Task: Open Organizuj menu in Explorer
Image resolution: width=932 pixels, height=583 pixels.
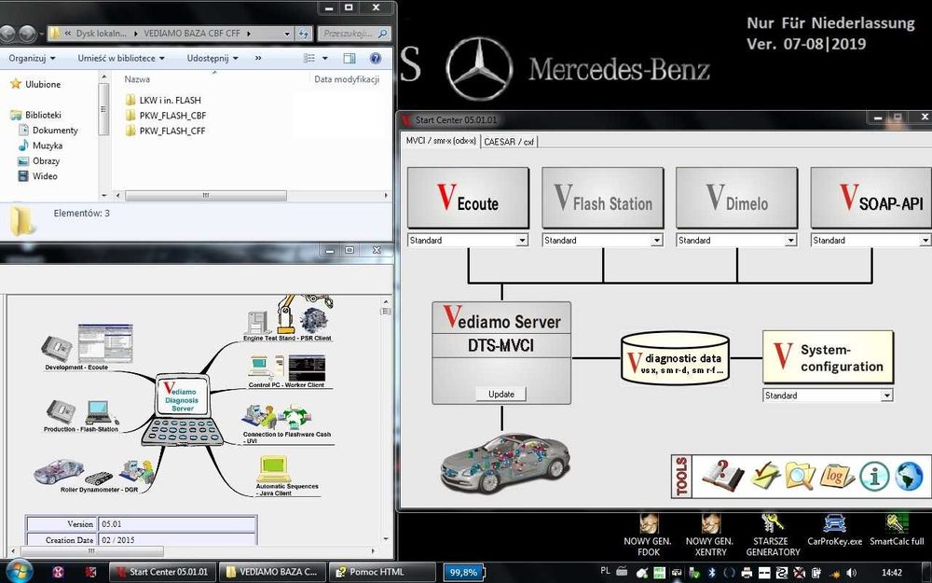Action: 32,58
